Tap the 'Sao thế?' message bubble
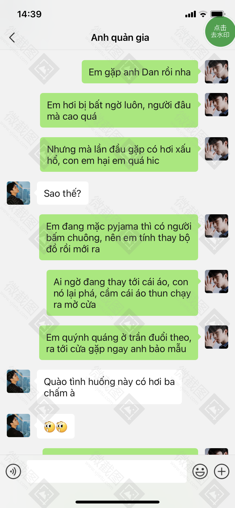The height and width of the screenshot is (508, 235). tap(63, 193)
